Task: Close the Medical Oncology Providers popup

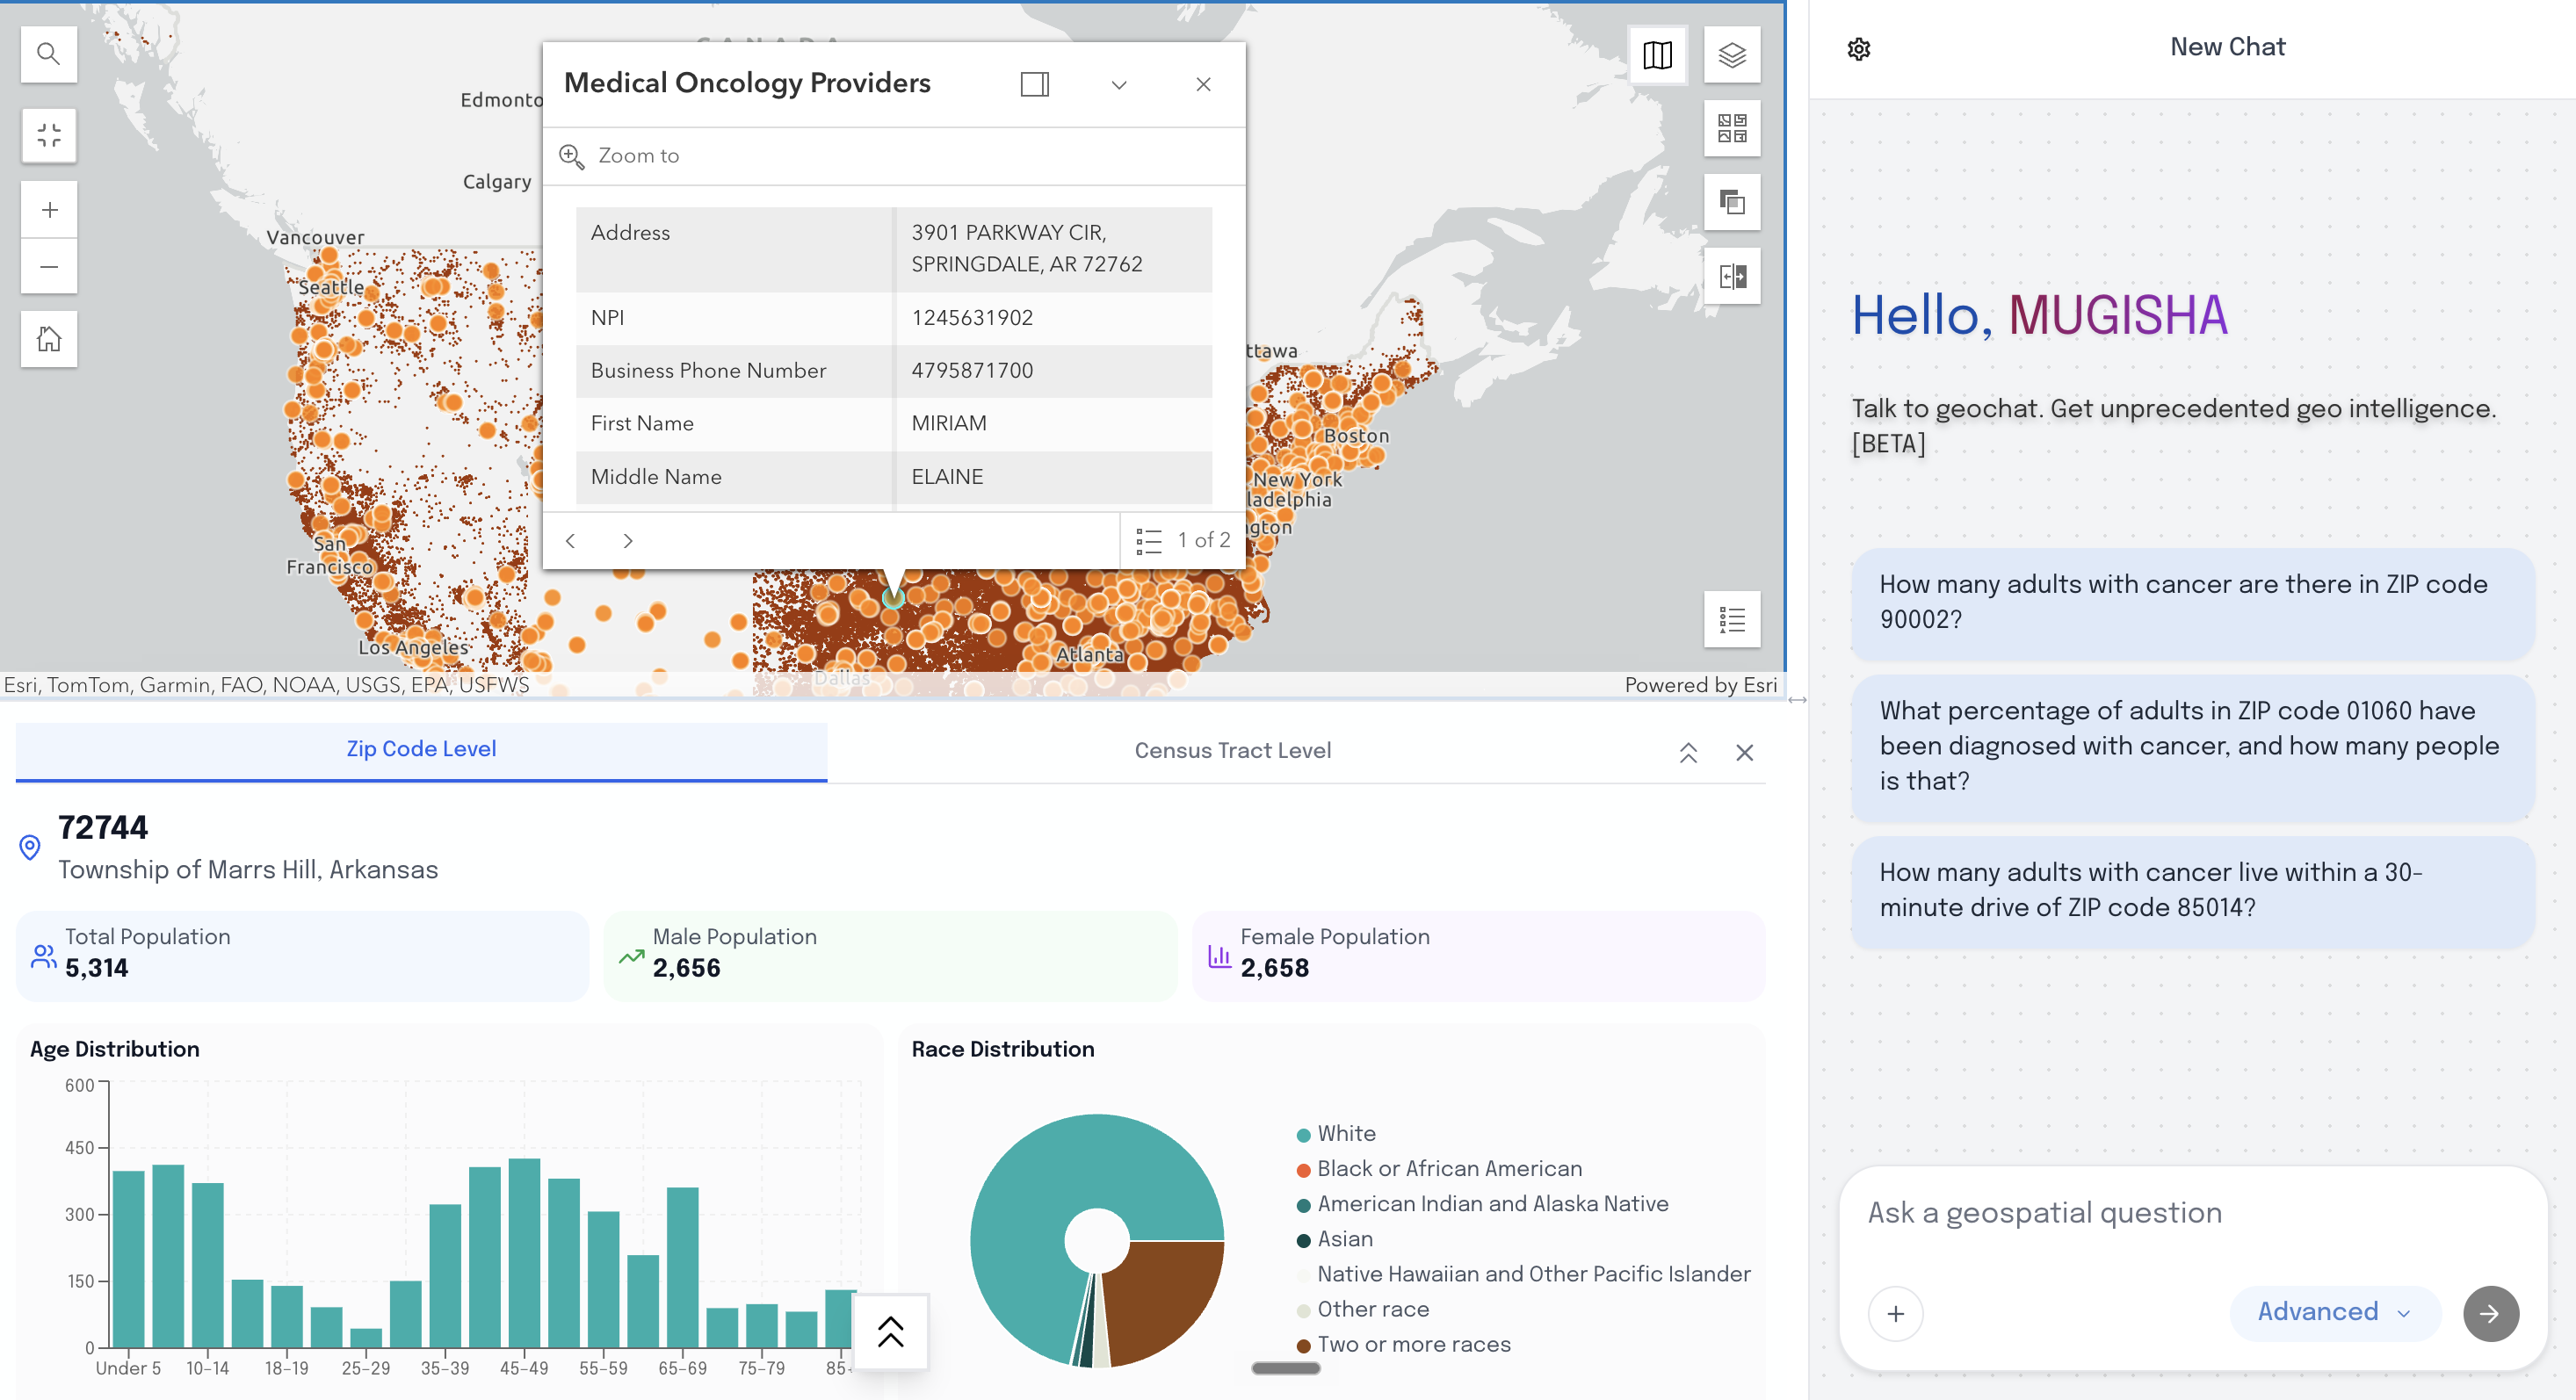Action: tap(1203, 84)
